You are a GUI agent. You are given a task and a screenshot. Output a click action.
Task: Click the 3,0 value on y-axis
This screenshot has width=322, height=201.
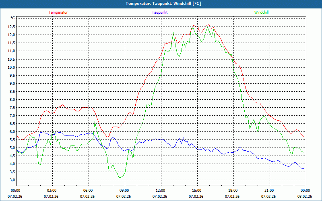[12, 180]
